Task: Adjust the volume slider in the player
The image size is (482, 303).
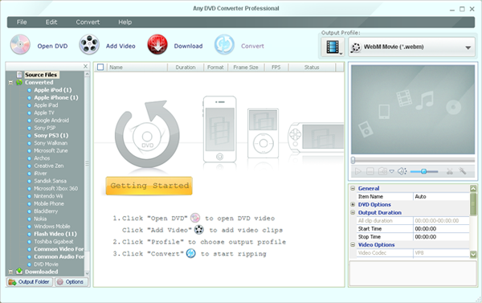Action: 424,171
